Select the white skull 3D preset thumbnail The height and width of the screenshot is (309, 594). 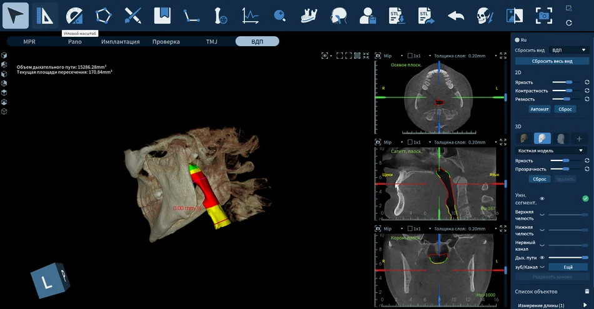coord(543,138)
